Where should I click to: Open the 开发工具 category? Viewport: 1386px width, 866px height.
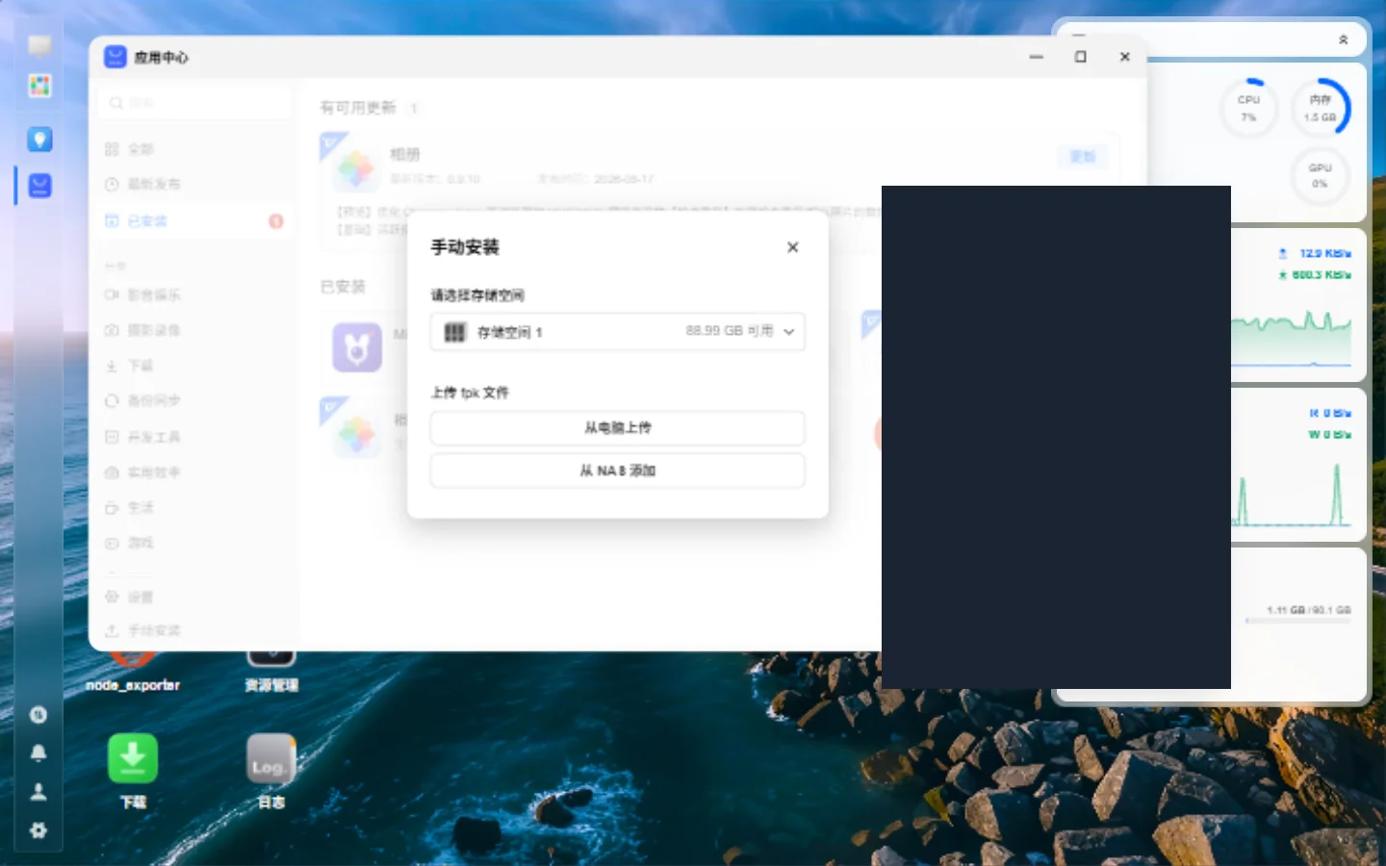click(x=194, y=437)
